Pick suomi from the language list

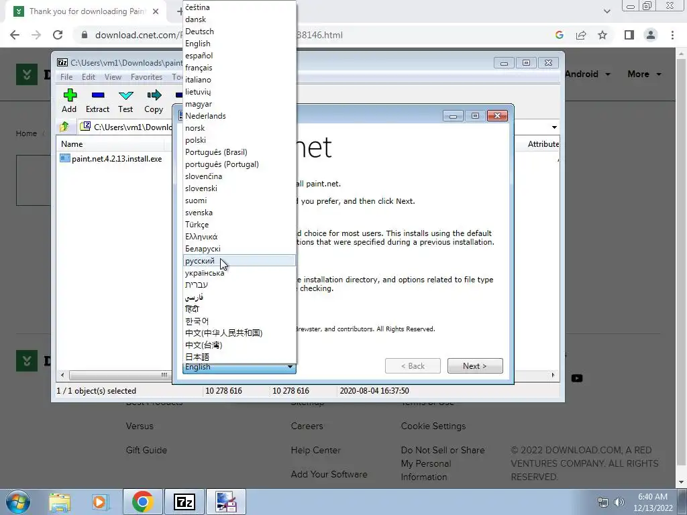click(240, 201)
